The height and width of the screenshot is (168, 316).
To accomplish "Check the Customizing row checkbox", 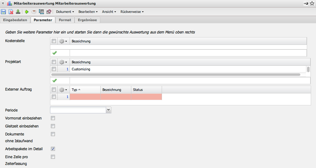I will (54, 69).
